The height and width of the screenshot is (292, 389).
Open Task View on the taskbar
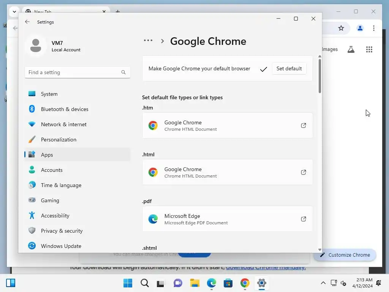point(161,283)
